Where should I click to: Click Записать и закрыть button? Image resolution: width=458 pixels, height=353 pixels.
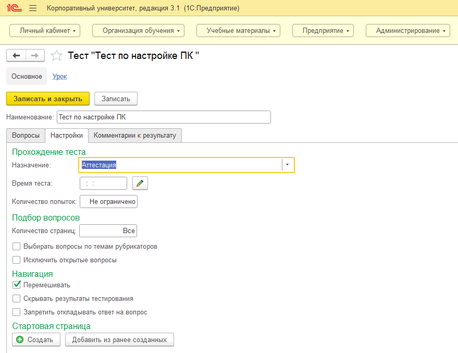pos(48,99)
